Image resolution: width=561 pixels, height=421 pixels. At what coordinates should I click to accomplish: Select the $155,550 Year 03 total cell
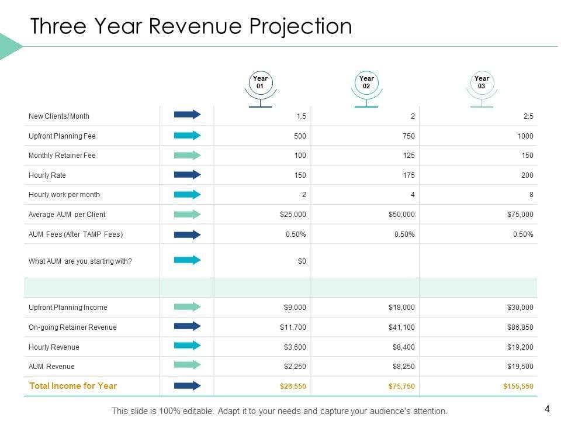[x=518, y=387]
